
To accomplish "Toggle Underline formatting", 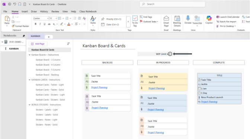I will pos(45,24).
